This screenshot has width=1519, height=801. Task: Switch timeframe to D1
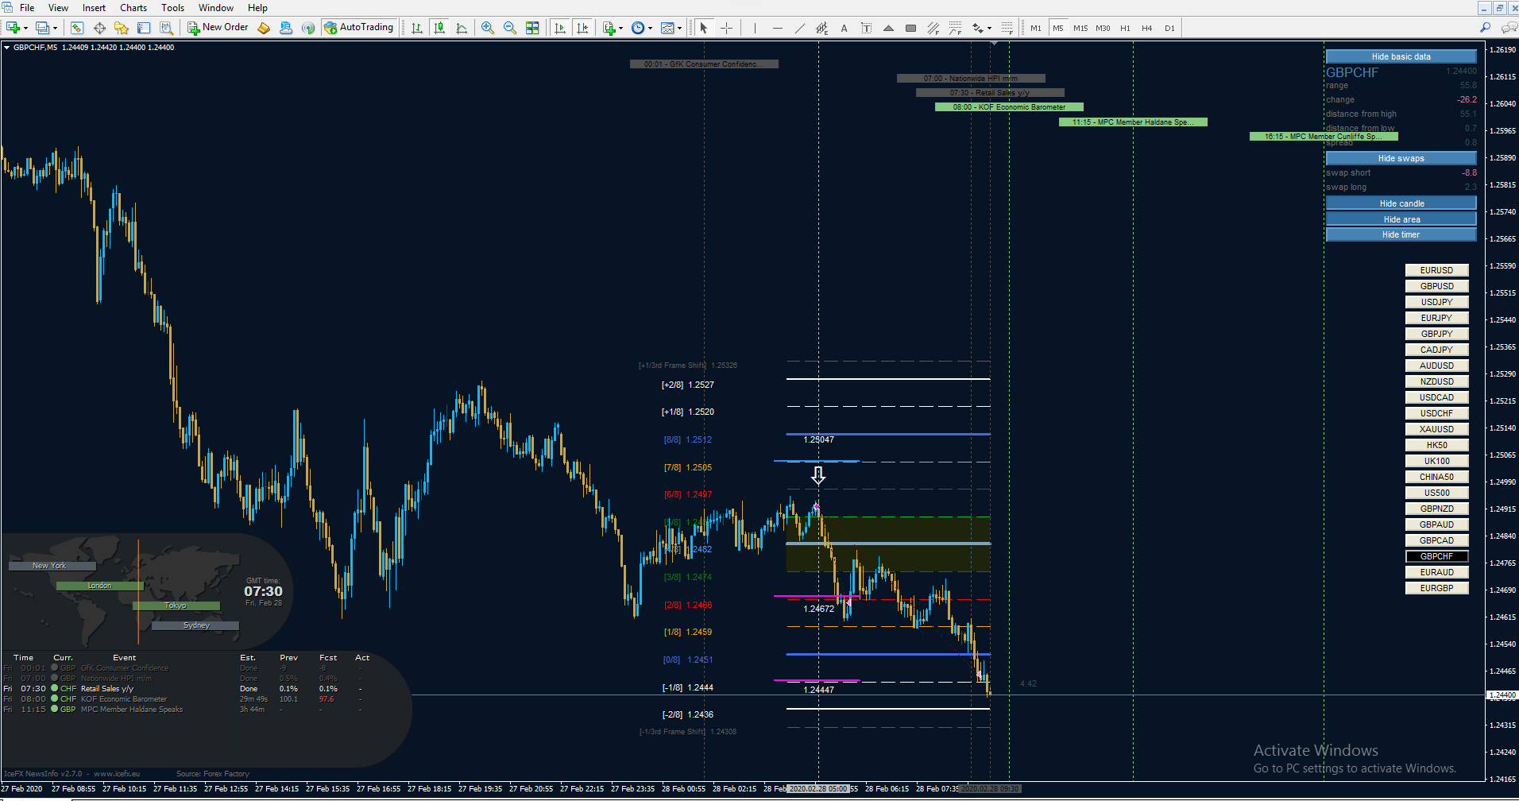[x=1169, y=28]
